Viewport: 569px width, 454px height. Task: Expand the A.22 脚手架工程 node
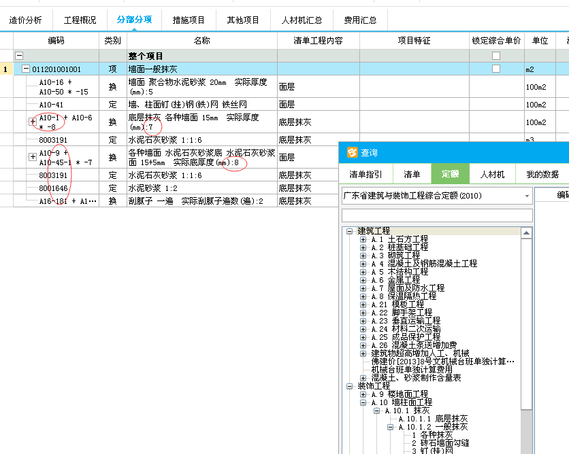pos(363,313)
